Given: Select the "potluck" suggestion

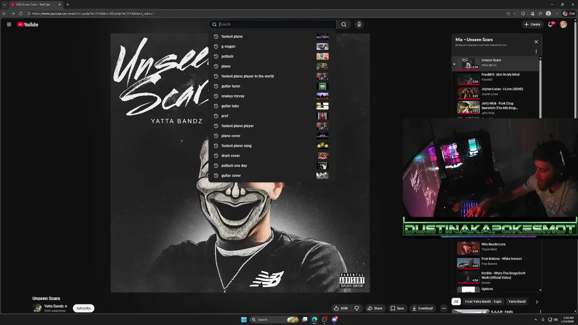Looking at the screenshot, I should pos(271,56).
